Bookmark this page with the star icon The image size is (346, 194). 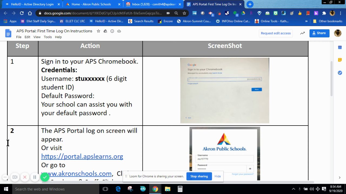click(x=184, y=13)
